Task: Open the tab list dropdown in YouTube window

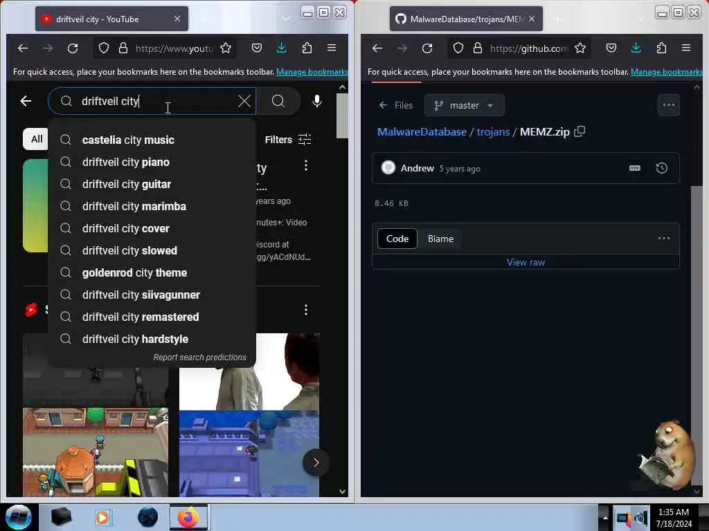Action: (x=286, y=19)
